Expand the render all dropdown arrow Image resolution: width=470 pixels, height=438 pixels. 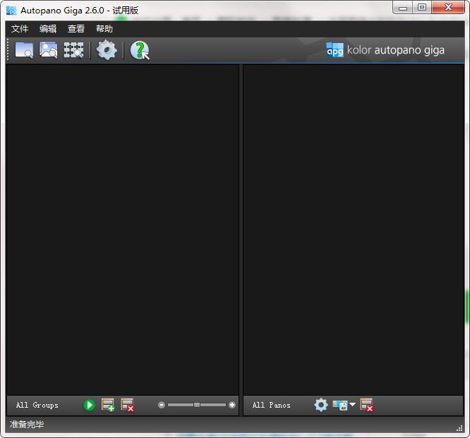pyautogui.click(x=353, y=404)
